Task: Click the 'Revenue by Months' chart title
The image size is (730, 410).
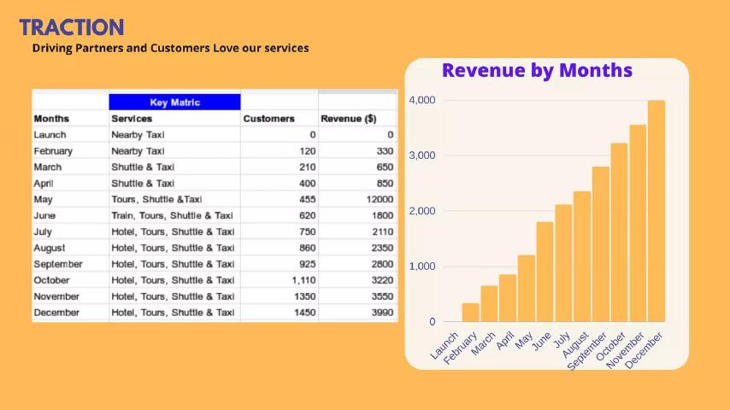Action: [x=537, y=70]
